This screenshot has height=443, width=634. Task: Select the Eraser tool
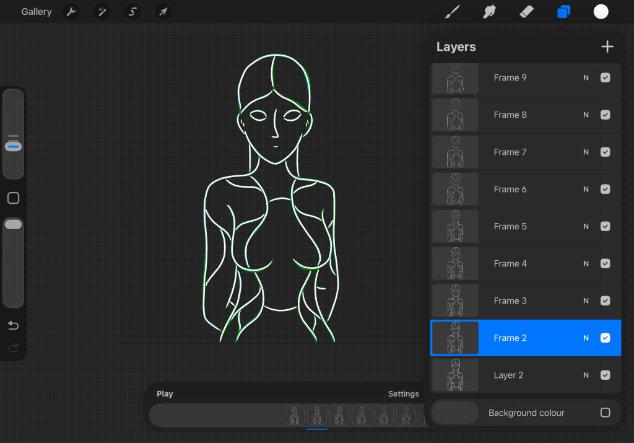pyautogui.click(x=526, y=12)
